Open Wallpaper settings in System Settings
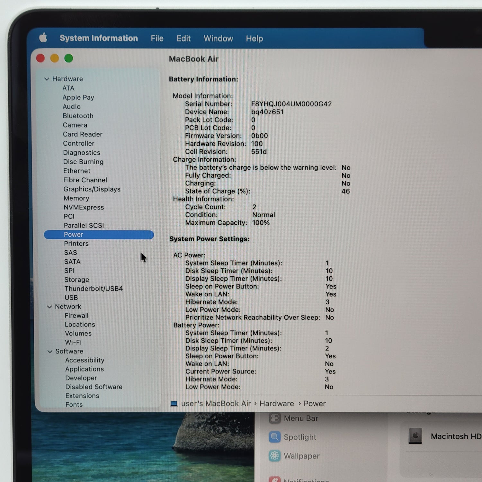This screenshot has width=482, height=482. point(302,456)
